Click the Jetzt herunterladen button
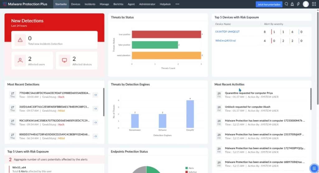The height and width of the screenshot is (173, 319). point(269,4)
